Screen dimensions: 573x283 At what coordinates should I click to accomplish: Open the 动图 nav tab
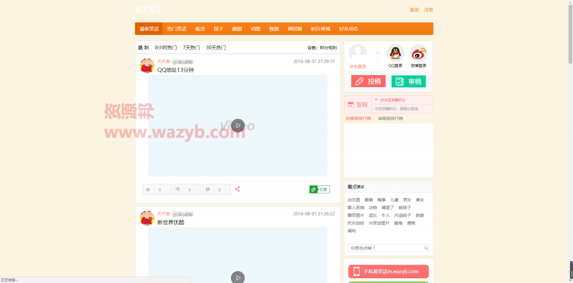click(x=255, y=29)
